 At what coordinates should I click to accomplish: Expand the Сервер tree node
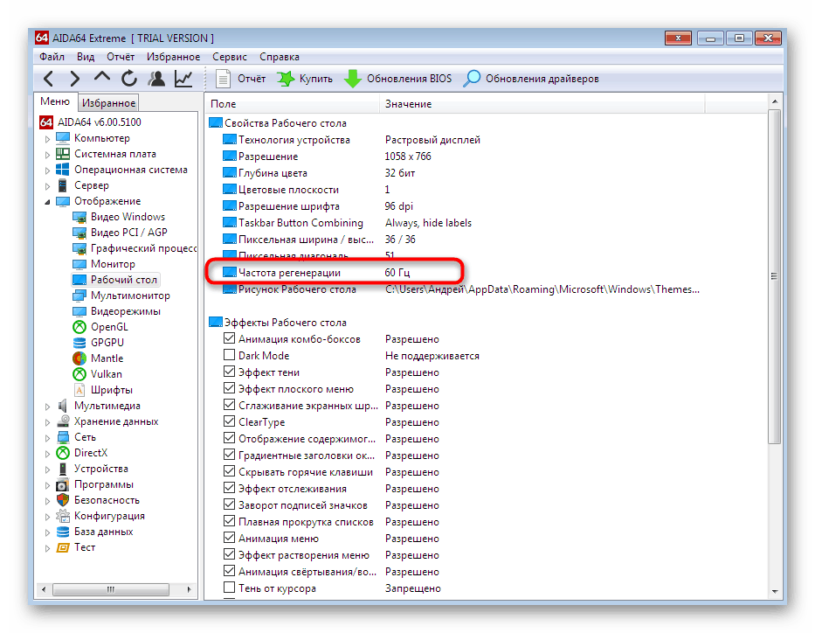click(x=47, y=185)
